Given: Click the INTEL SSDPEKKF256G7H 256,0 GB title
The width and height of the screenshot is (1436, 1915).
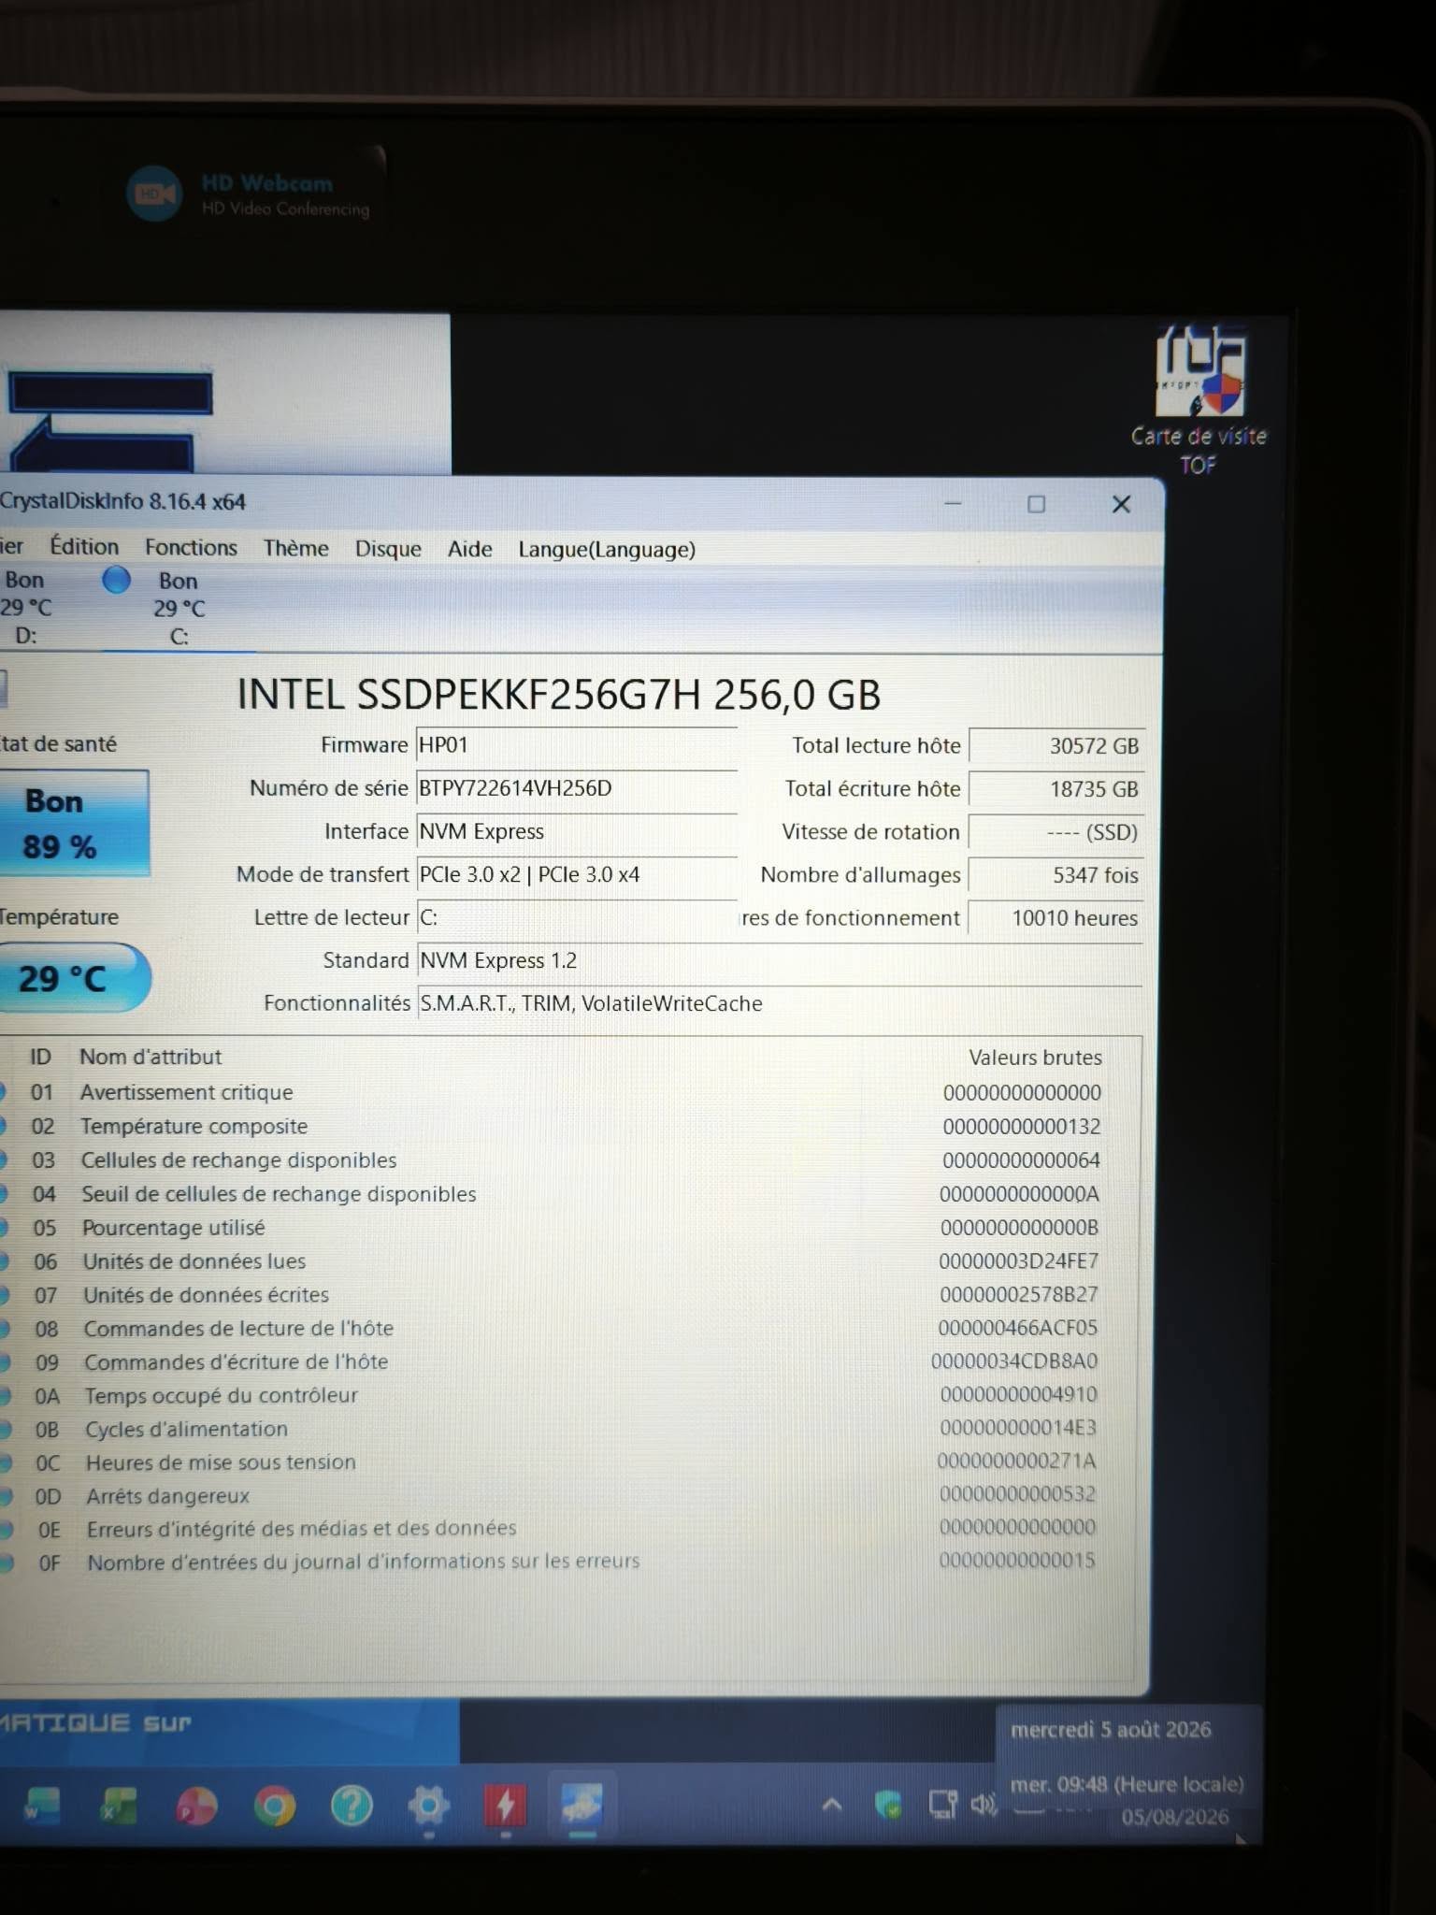Looking at the screenshot, I should coord(559,695).
